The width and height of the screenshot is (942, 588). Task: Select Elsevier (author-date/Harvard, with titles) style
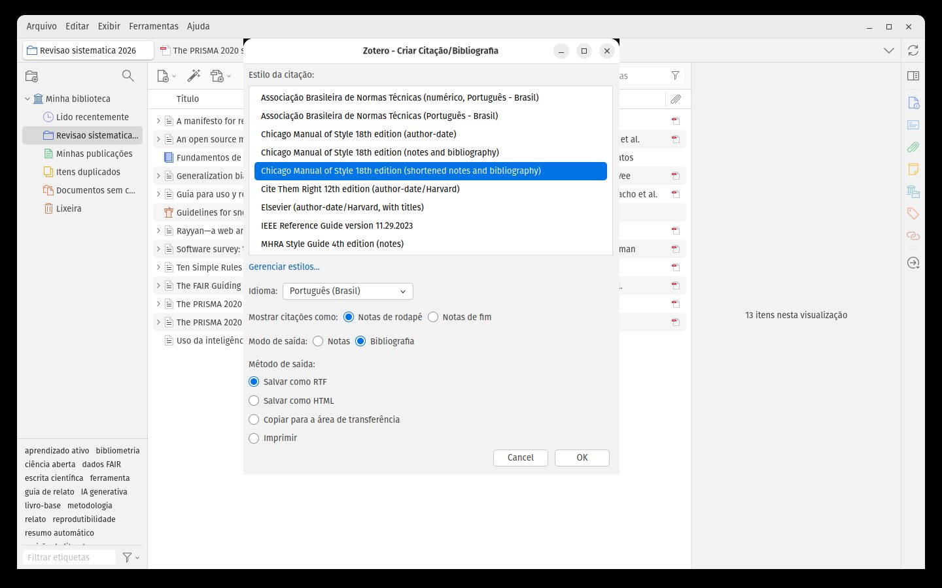click(x=430, y=207)
